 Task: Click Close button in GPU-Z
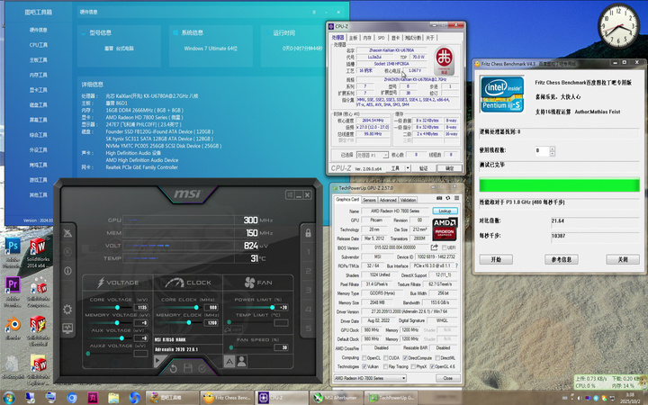tap(447, 378)
